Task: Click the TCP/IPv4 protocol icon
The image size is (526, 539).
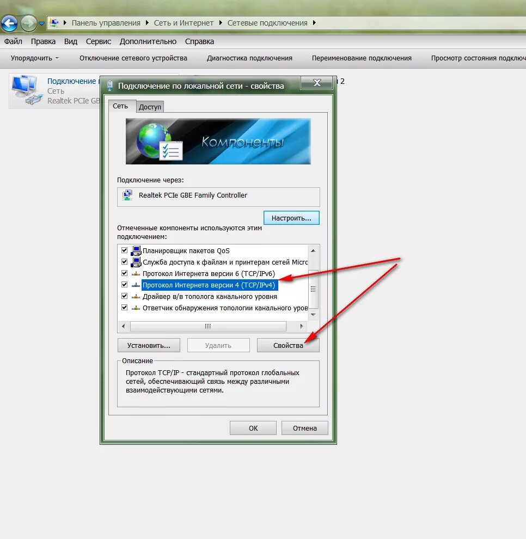Action: pos(136,285)
